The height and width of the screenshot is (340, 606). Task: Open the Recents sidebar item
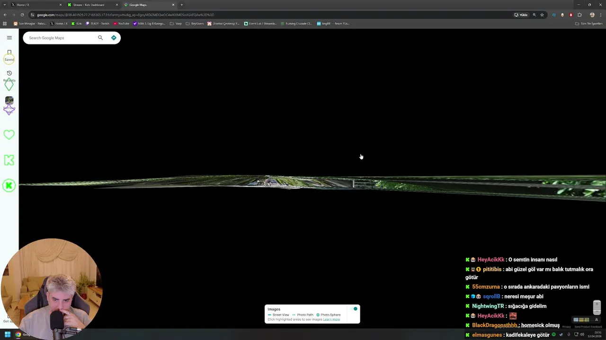9,76
